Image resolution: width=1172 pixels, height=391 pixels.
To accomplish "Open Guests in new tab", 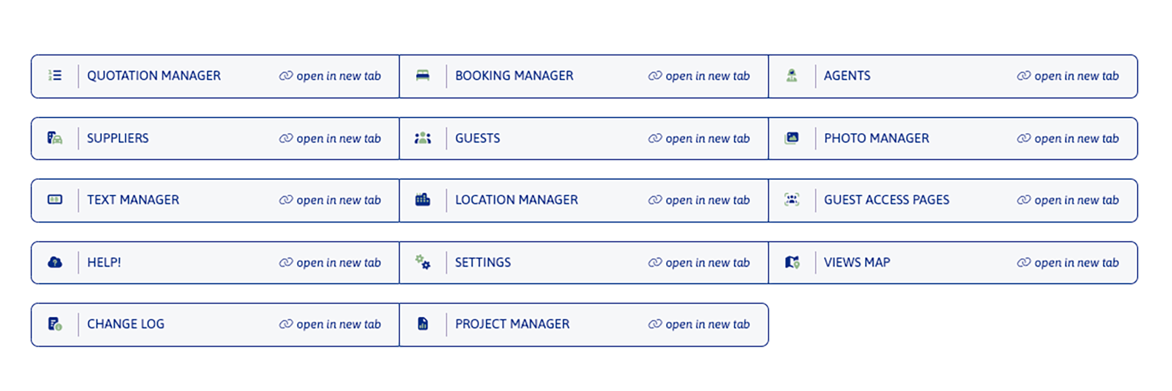I will pyautogui.click(x=699, y=139).
